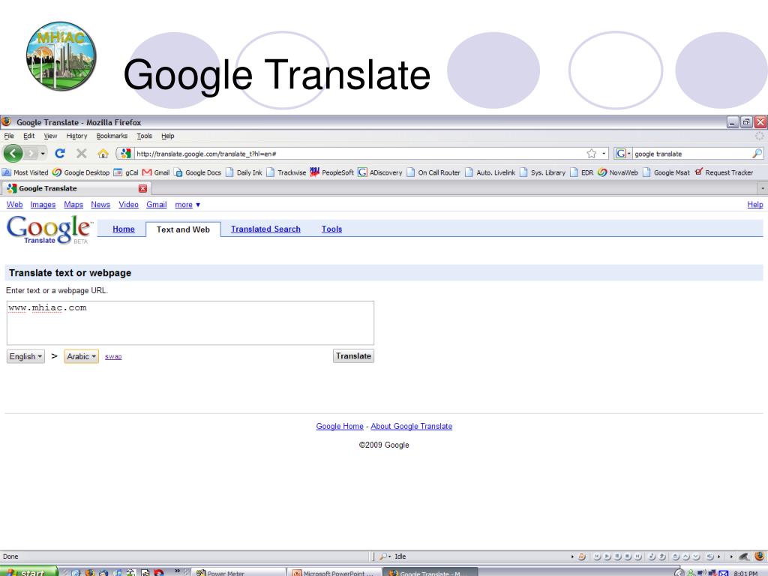Select the Text and Web tab
The image size is (768, 576).
click(183, 229)
